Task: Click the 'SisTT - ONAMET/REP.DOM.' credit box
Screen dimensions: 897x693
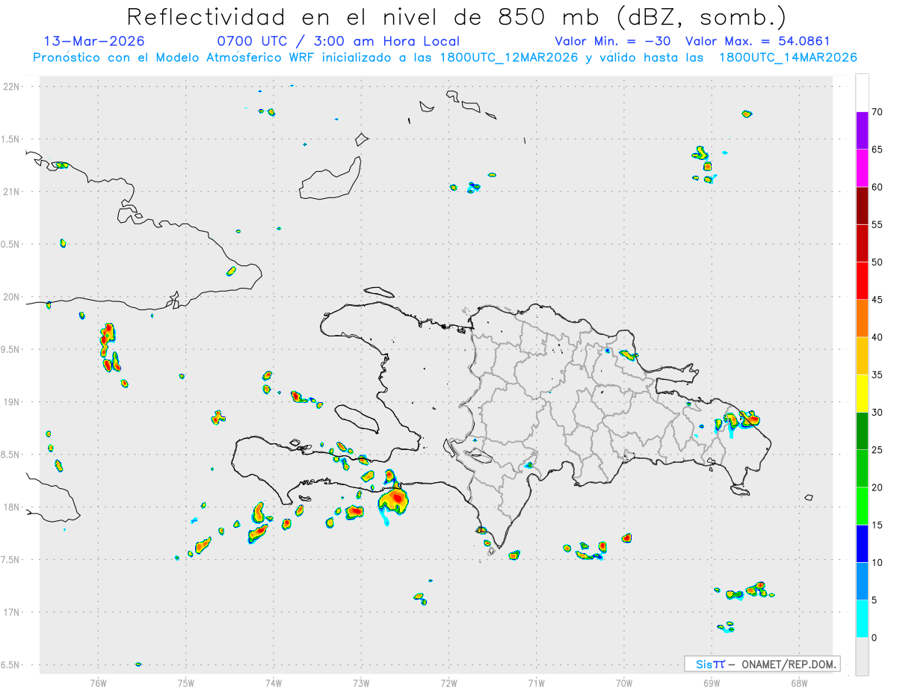Action: (x=762, y=664)
